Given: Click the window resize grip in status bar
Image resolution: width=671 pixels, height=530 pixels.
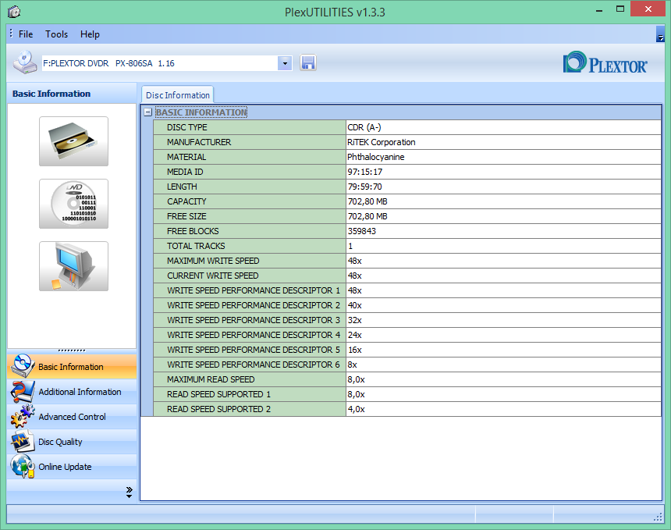Looking at the screenshot, I should click(x=658, y=518).
